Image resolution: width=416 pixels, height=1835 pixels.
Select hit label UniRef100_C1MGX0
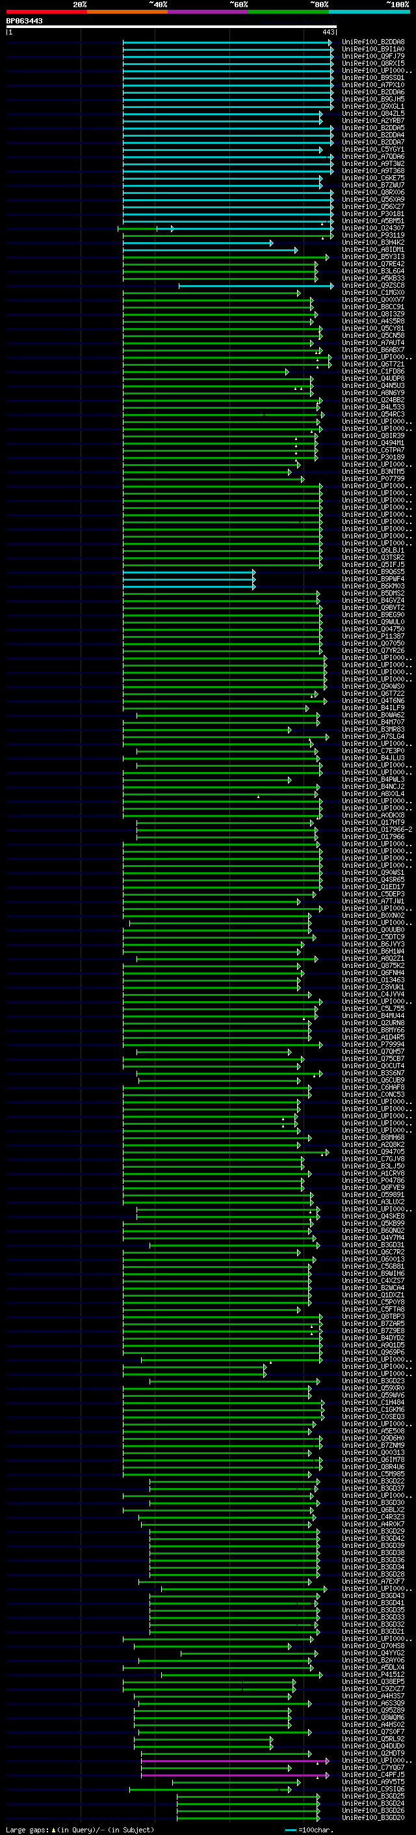coord(373,293)
